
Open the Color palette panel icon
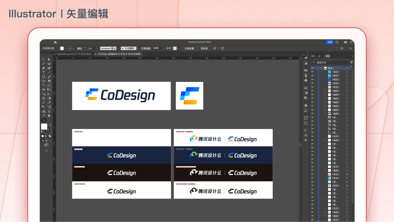tap(306, 58)
